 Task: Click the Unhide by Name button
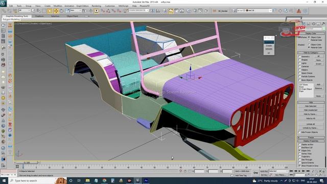(x=311, y=128)
